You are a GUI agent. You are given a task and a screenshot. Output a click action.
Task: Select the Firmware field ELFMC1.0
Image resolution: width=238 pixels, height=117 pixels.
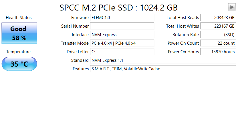pyautogui.click(x=122, y=18)
